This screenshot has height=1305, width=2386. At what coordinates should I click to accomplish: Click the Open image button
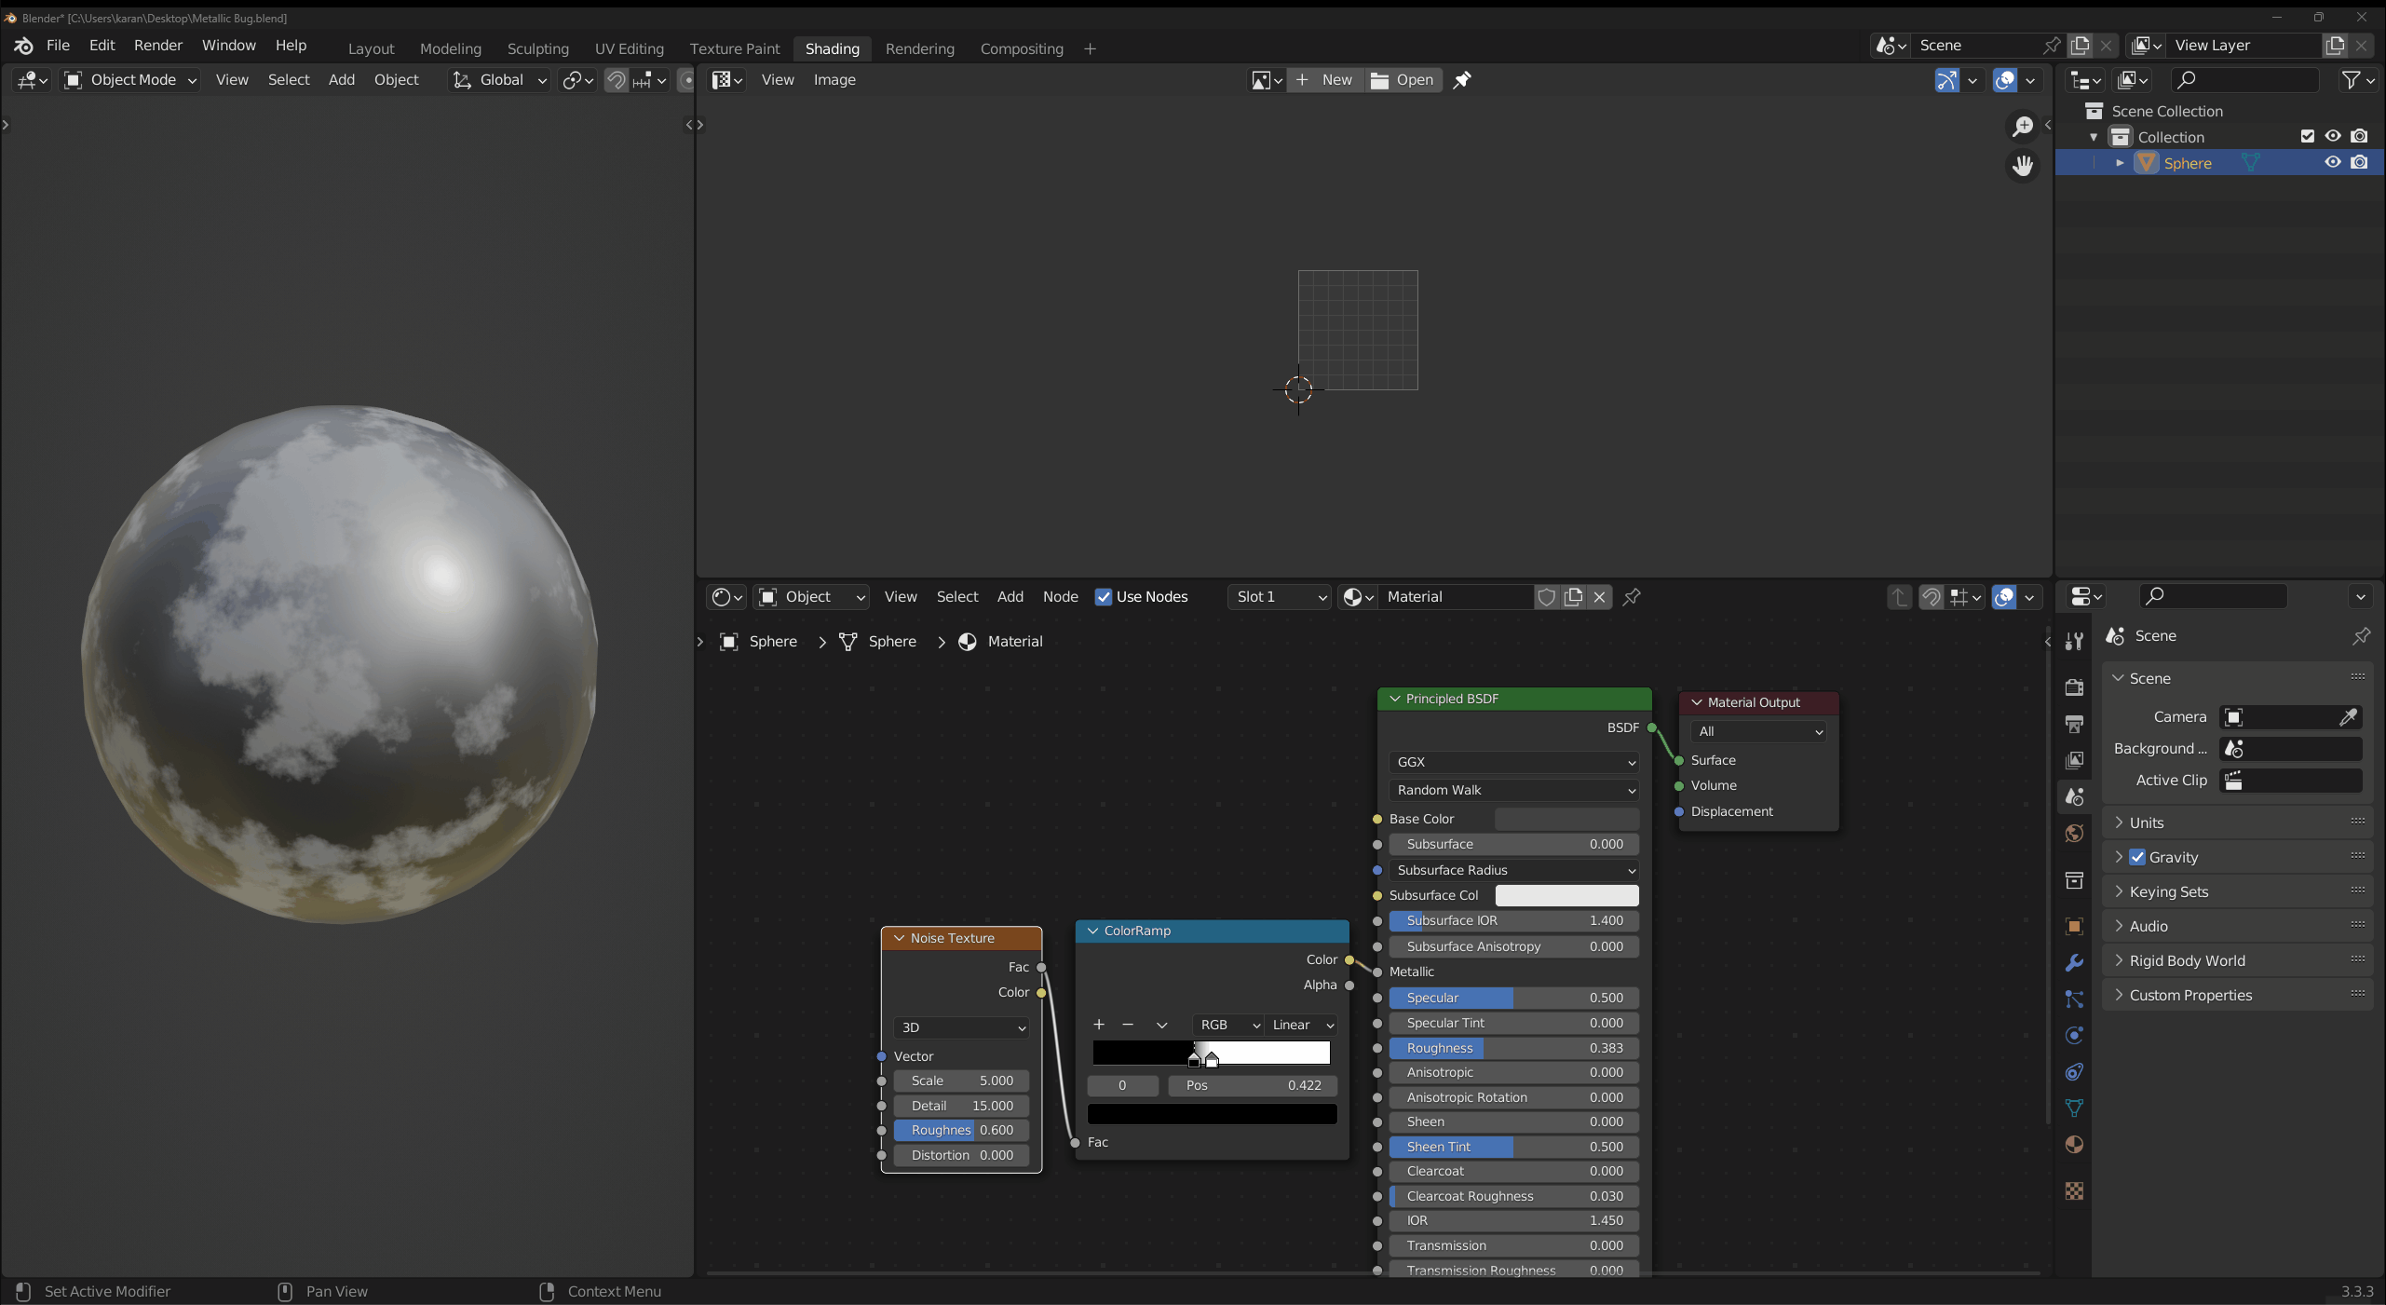tap(1402, 80)
